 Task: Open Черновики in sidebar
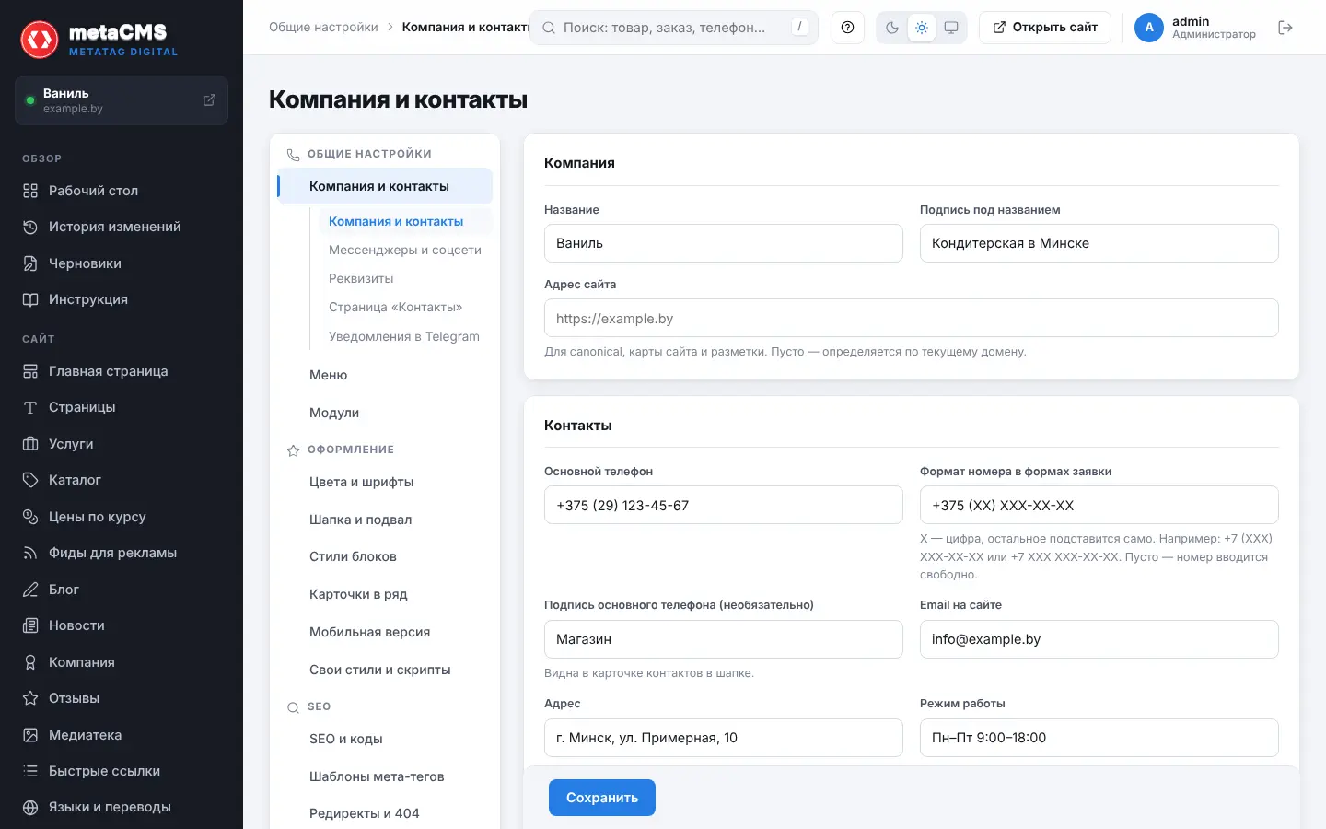[122, 263]
